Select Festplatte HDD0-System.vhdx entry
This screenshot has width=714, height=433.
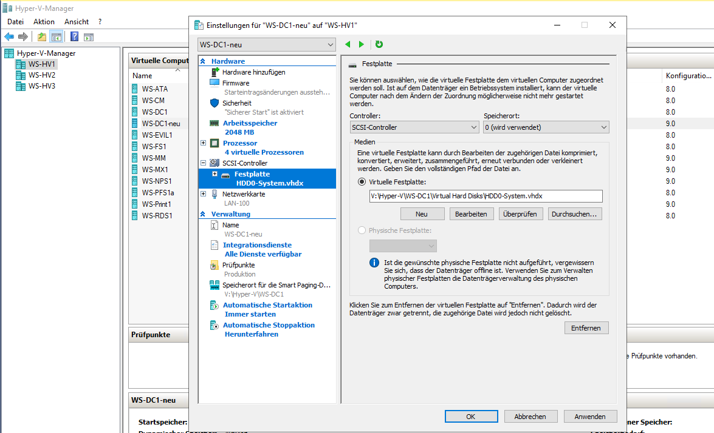pos(267,178)
